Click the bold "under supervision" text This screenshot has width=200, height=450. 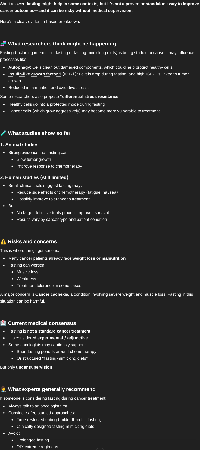coord(34,367)
